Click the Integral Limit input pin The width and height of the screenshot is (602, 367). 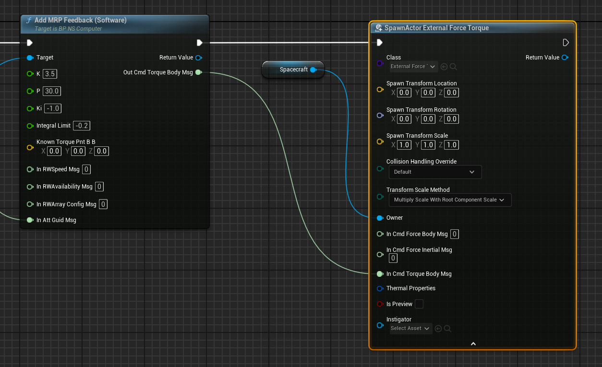30,126
